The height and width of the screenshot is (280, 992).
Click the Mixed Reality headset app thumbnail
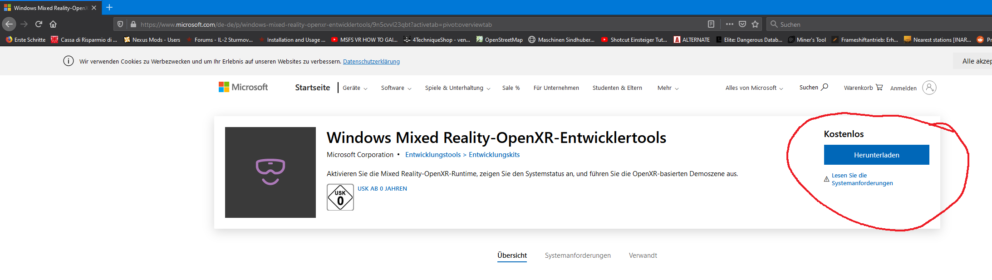(x=270, y=172)
